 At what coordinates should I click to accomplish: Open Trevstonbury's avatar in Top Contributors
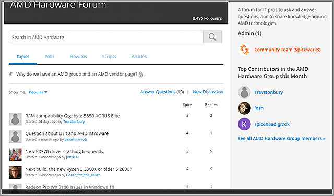[x=244, y=92]
